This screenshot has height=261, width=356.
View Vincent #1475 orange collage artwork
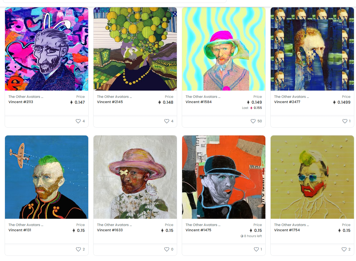[x=224, y=177]
